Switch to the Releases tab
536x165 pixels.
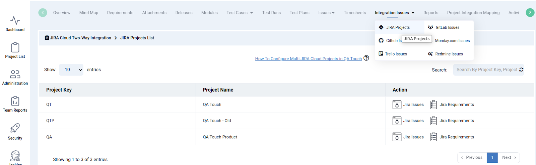(184, 13)
